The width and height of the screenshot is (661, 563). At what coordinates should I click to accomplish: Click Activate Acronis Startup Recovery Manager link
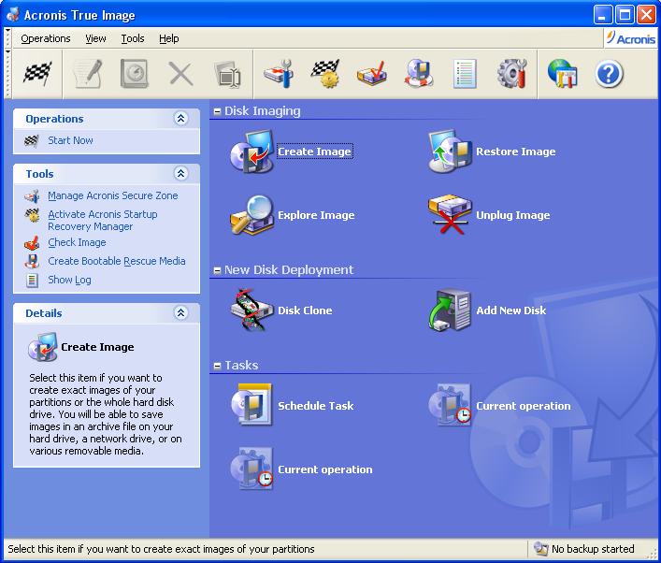pos(103,220)
